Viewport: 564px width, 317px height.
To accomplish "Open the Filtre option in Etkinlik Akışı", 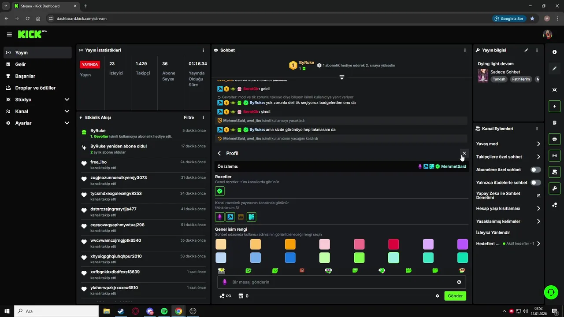I will tap(189, 118).
